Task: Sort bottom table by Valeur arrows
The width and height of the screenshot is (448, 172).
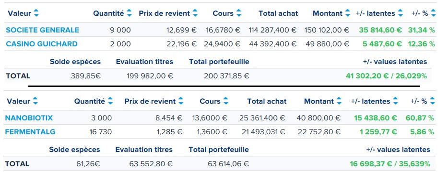Action: click(35, 101)
